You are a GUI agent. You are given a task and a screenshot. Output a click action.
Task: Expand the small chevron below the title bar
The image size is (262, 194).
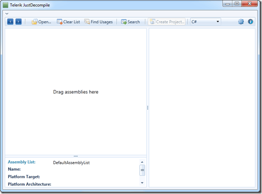point(7,13)
